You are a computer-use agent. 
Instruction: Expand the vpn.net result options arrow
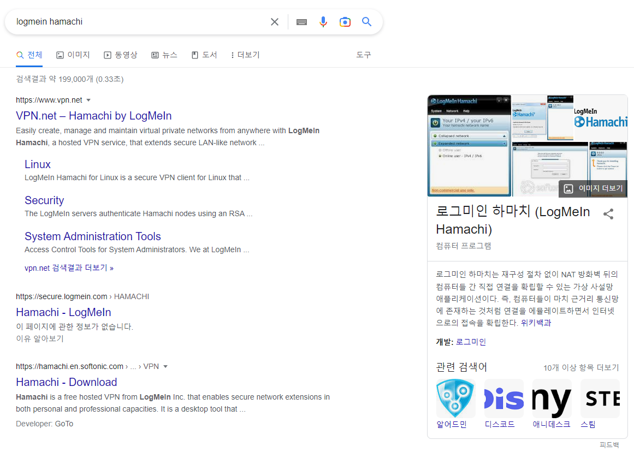(x=88, y=100)
